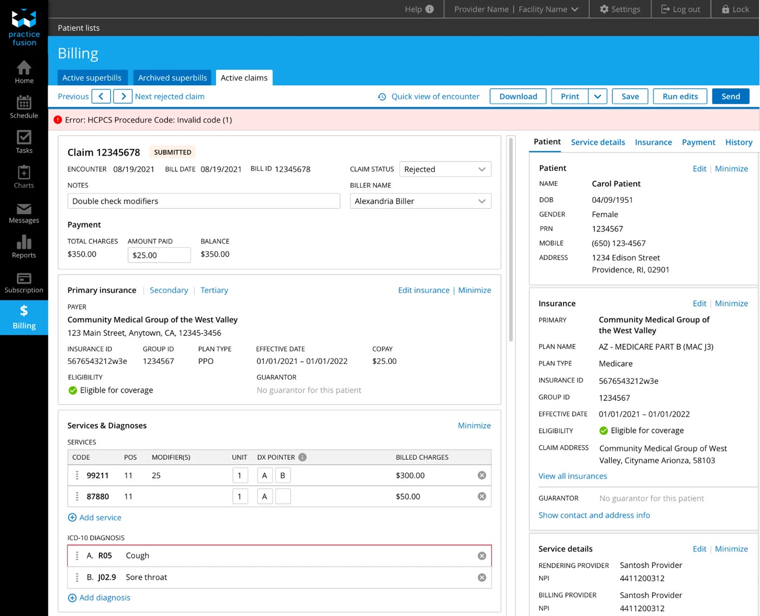Remove service 99211 row
Viewport: 760px width, 616px height.
[x=482, y=476]
